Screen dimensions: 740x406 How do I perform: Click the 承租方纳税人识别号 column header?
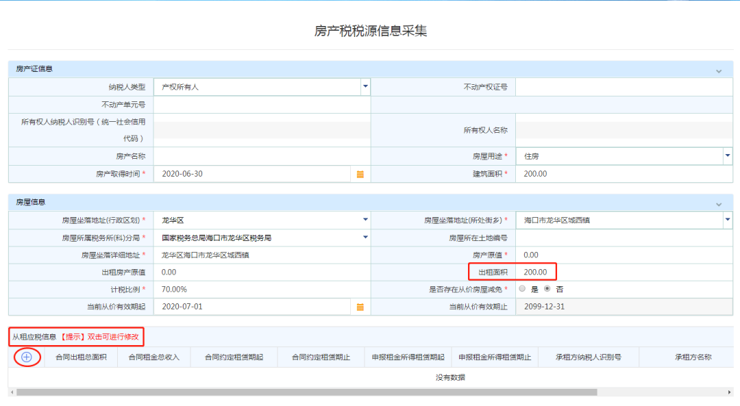588,357
